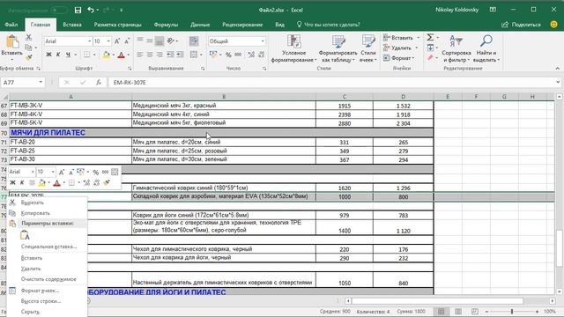The height and width of the screenshot is (317, 564).
Task: Open the Рецензирование tab
Action: (242, 25)
